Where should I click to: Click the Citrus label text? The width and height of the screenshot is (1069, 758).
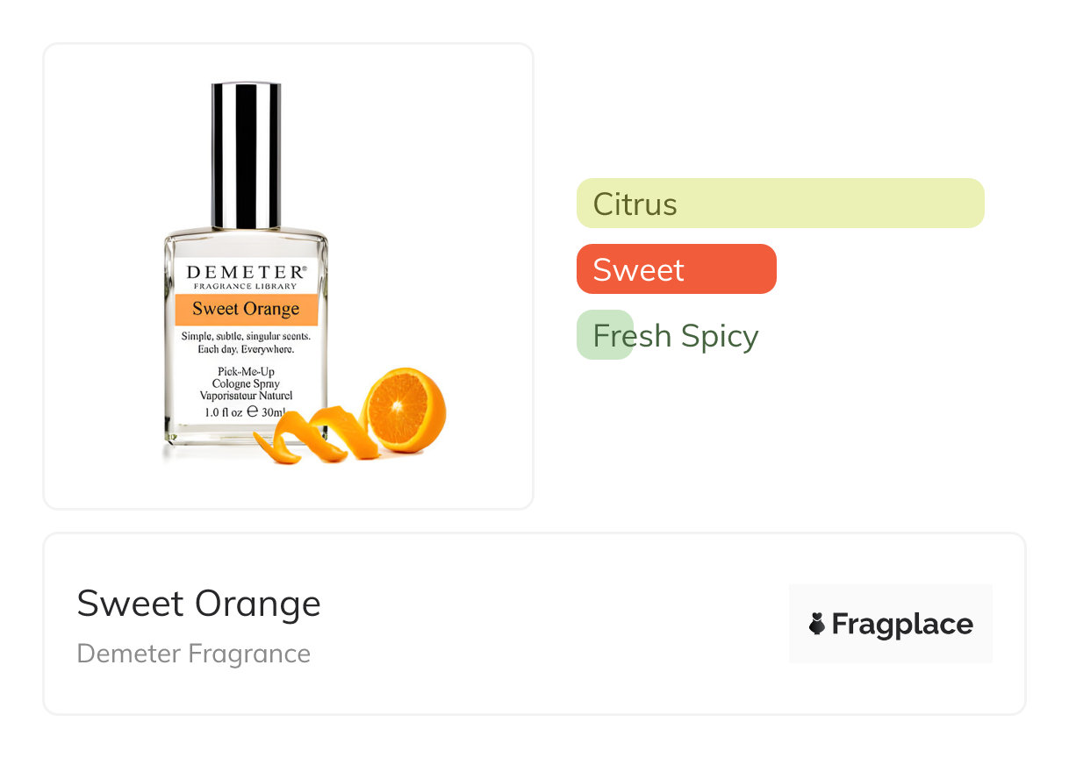[x=635, y=204]
